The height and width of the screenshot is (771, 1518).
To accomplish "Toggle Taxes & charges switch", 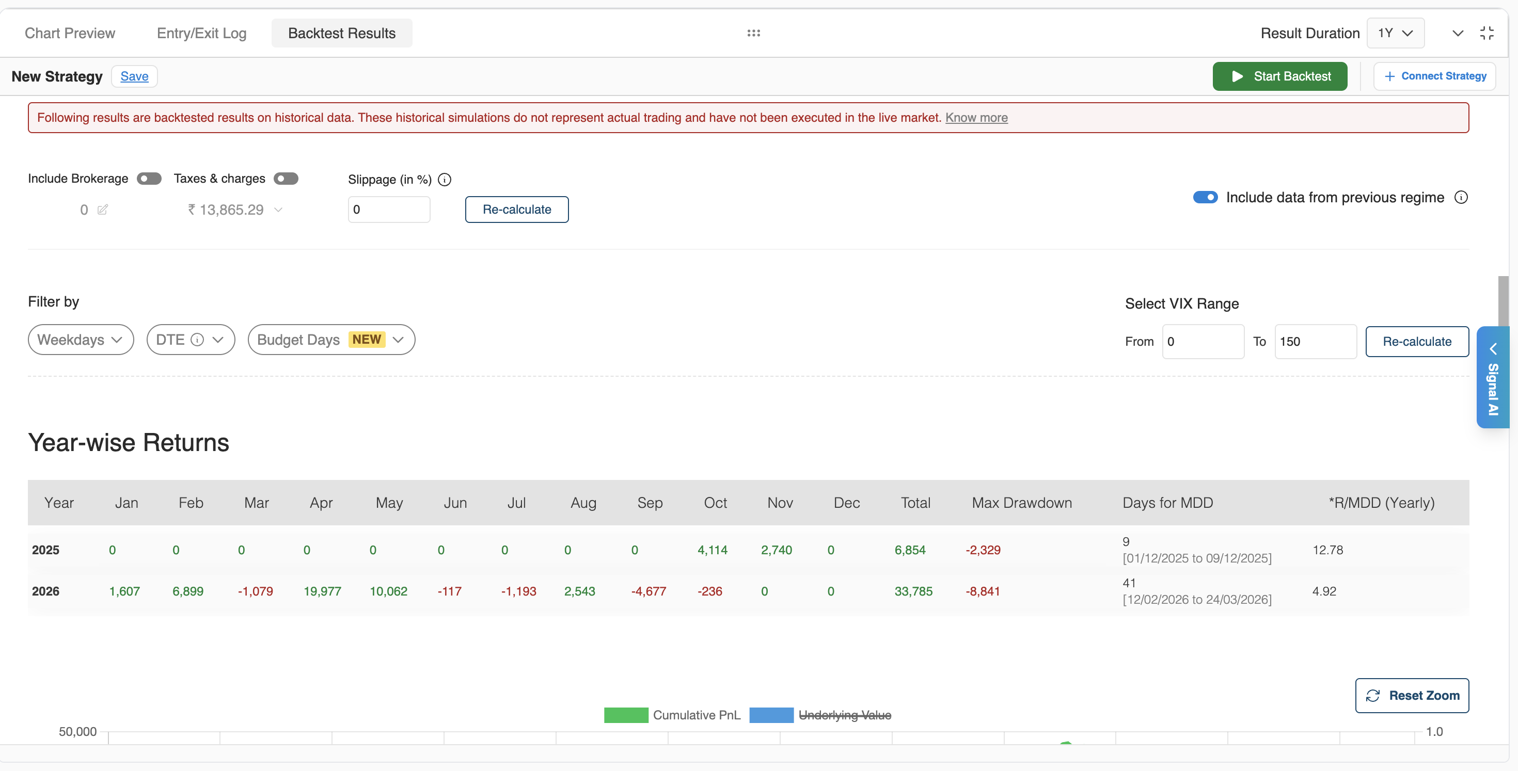I will point(286,179).
